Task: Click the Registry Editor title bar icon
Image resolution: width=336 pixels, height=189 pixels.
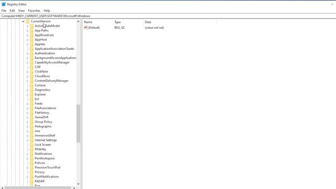Action: [4, 4]
